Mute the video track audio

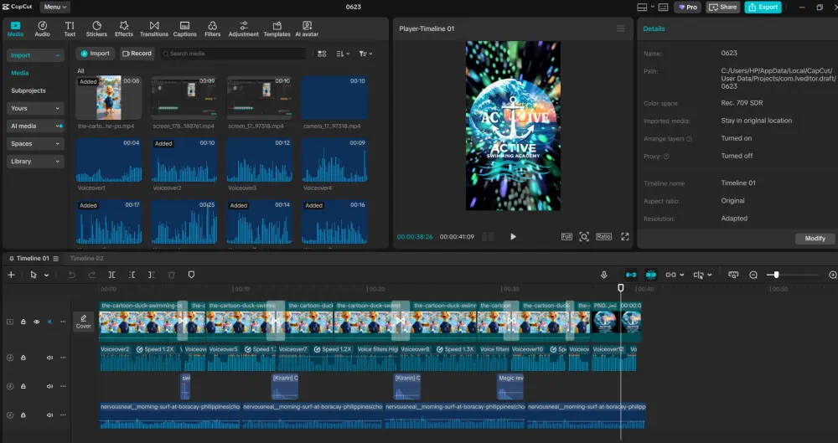[x=49, y=322]
